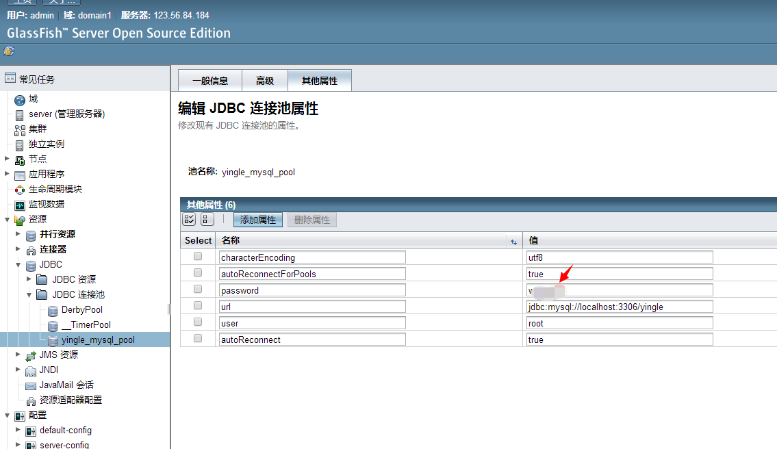777x449 pixels.
Task: Click the Configurations (配置) icon
Action: coord(20,416)
